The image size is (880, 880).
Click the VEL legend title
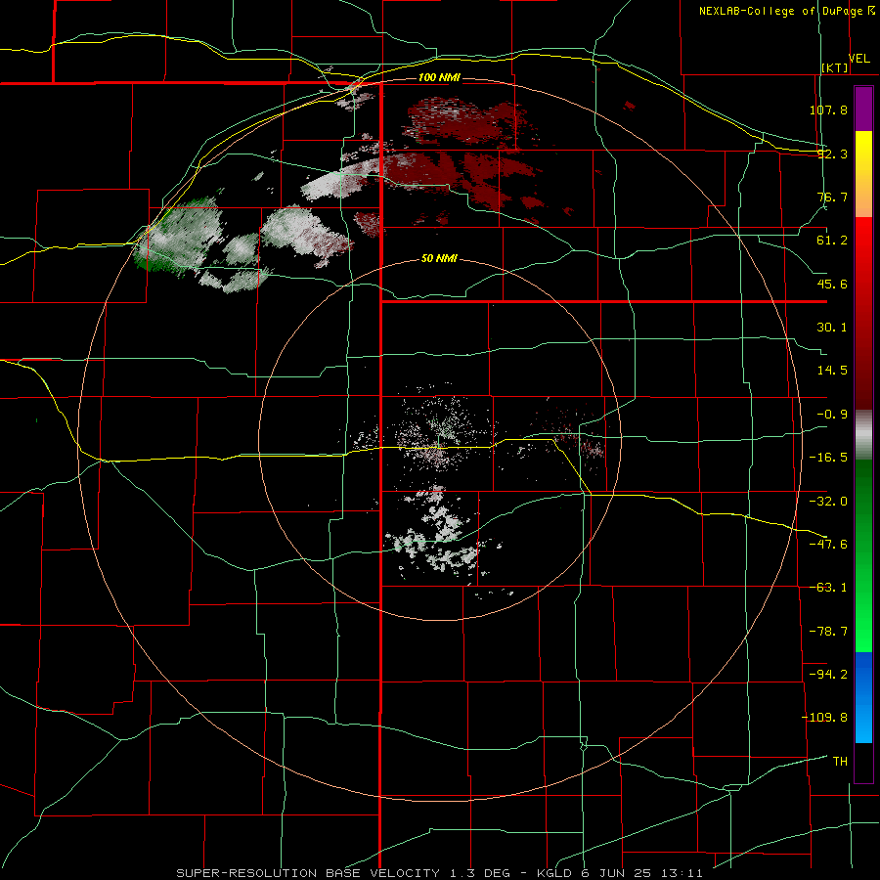point(858,59)
